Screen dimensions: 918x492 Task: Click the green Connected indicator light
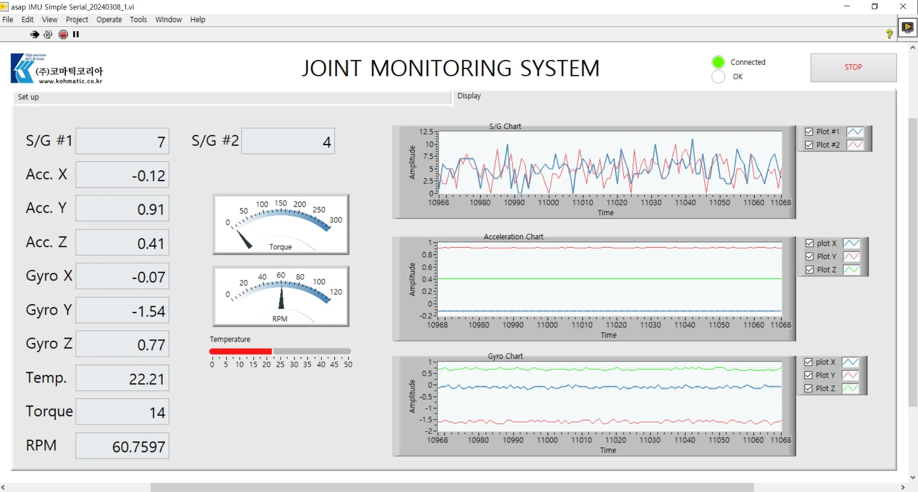point(718,62)
